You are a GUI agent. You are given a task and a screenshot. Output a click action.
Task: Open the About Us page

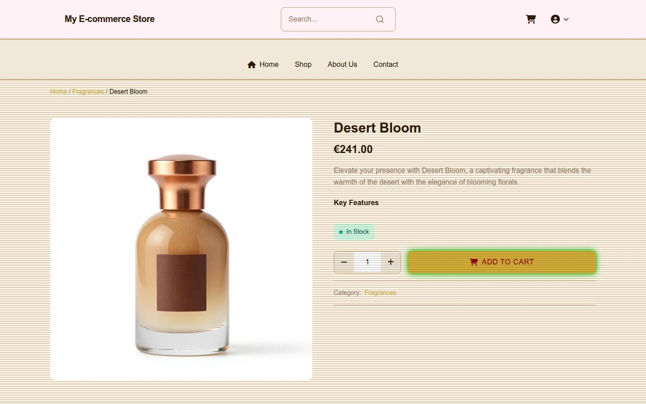pos(342,64)
